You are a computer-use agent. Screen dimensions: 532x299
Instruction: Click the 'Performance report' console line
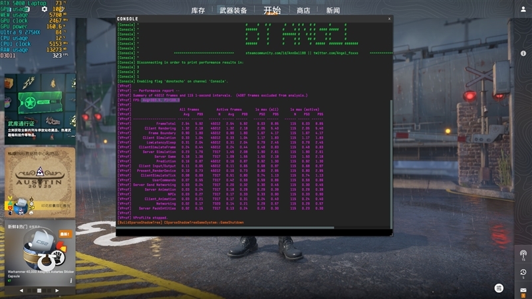[156, 90]
